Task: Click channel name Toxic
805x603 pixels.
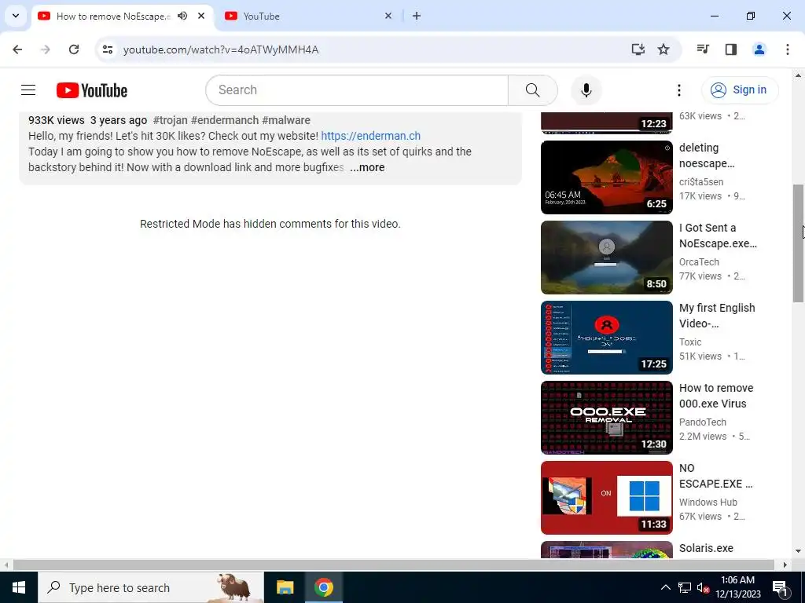Action: pos(690,342)
